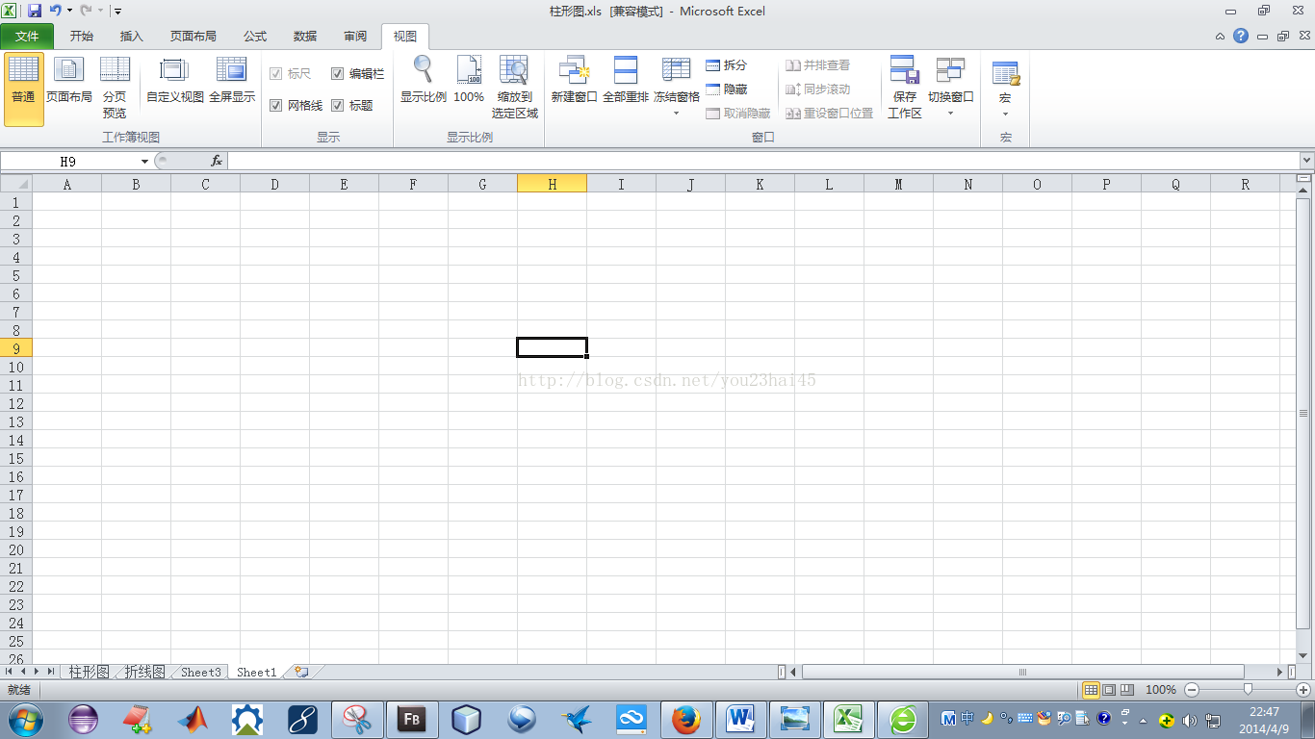
Task: Customize Quick Access Toolbar dropdown
Action: 117,11
